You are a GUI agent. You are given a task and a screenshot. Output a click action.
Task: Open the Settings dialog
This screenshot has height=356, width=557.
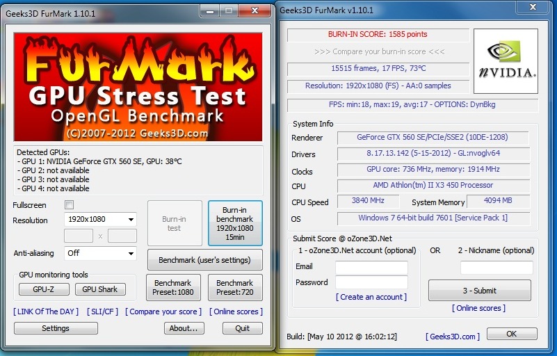56,328
